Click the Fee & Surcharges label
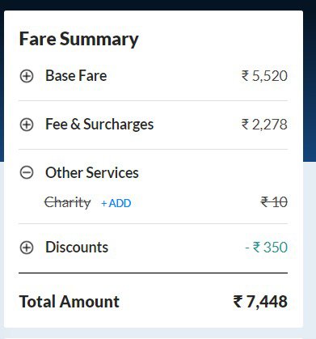This screenshot has height=339, width=316. [x=99, y=125]
